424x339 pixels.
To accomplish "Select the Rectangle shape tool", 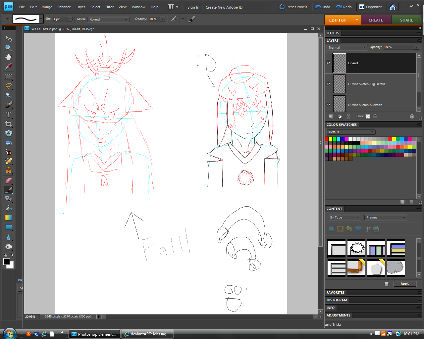I will 9,227.
